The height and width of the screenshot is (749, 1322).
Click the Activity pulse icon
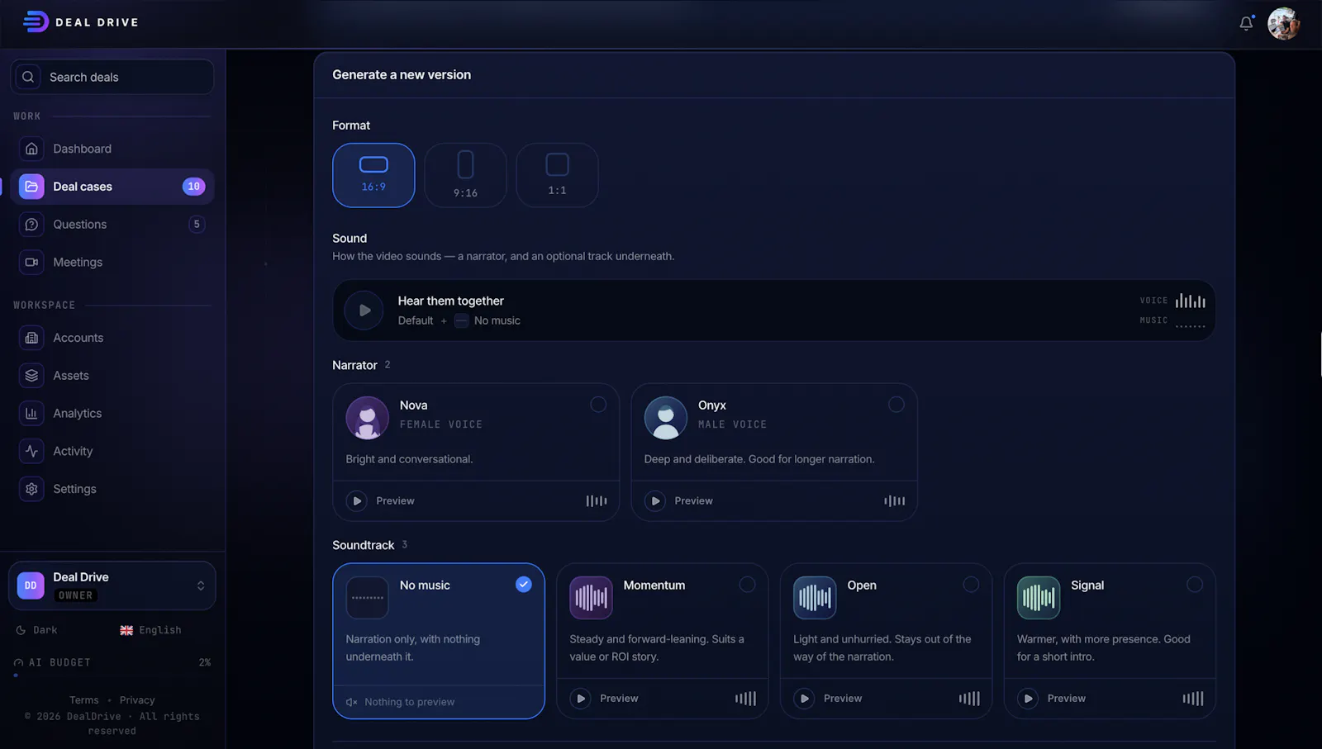(31, 452)
